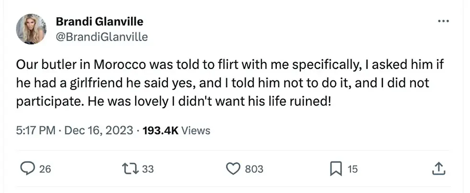470x193 pixels.
Task: Click the repost count 33
Action: pyautogui.click(x=148, y=169)
